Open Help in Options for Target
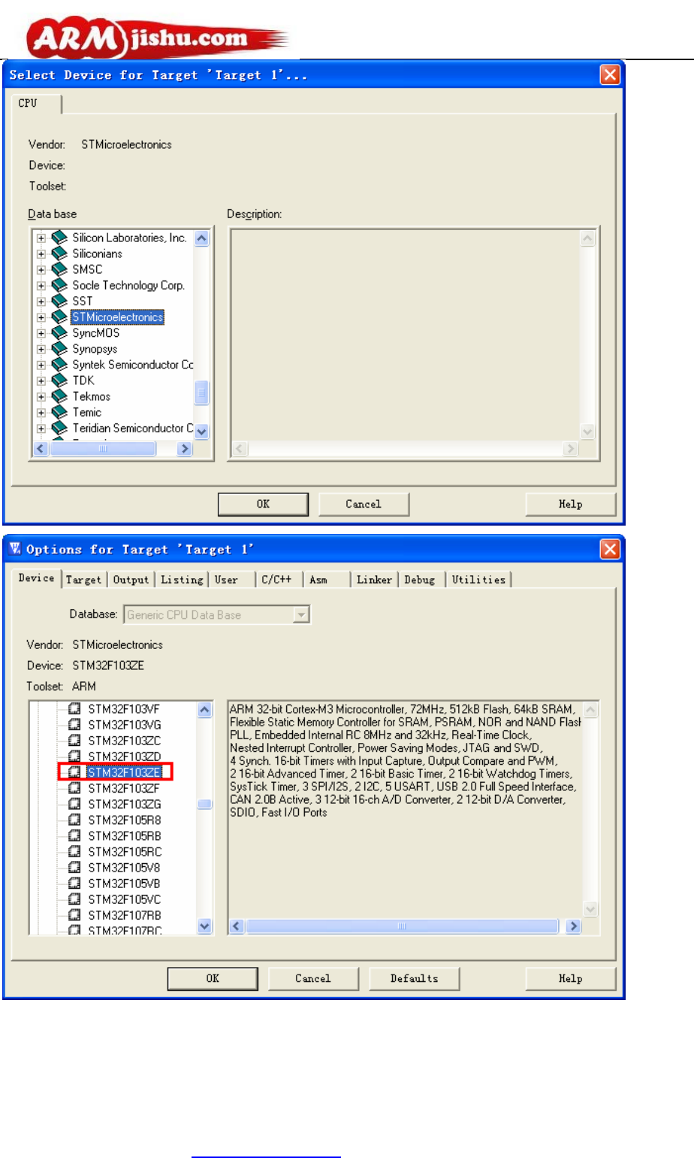This screenshot has height=1158, width=694. click(570, 978)
